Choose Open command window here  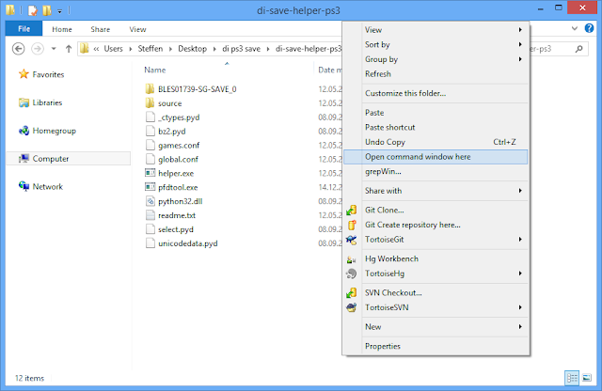(418, 157)
